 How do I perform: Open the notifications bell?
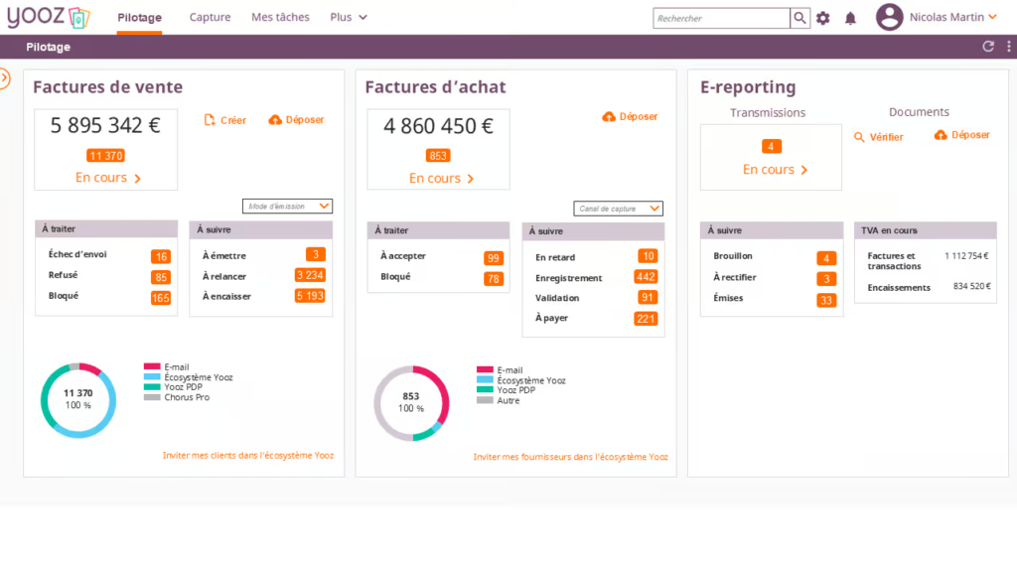pyautogui.click(x=850, y=18)
